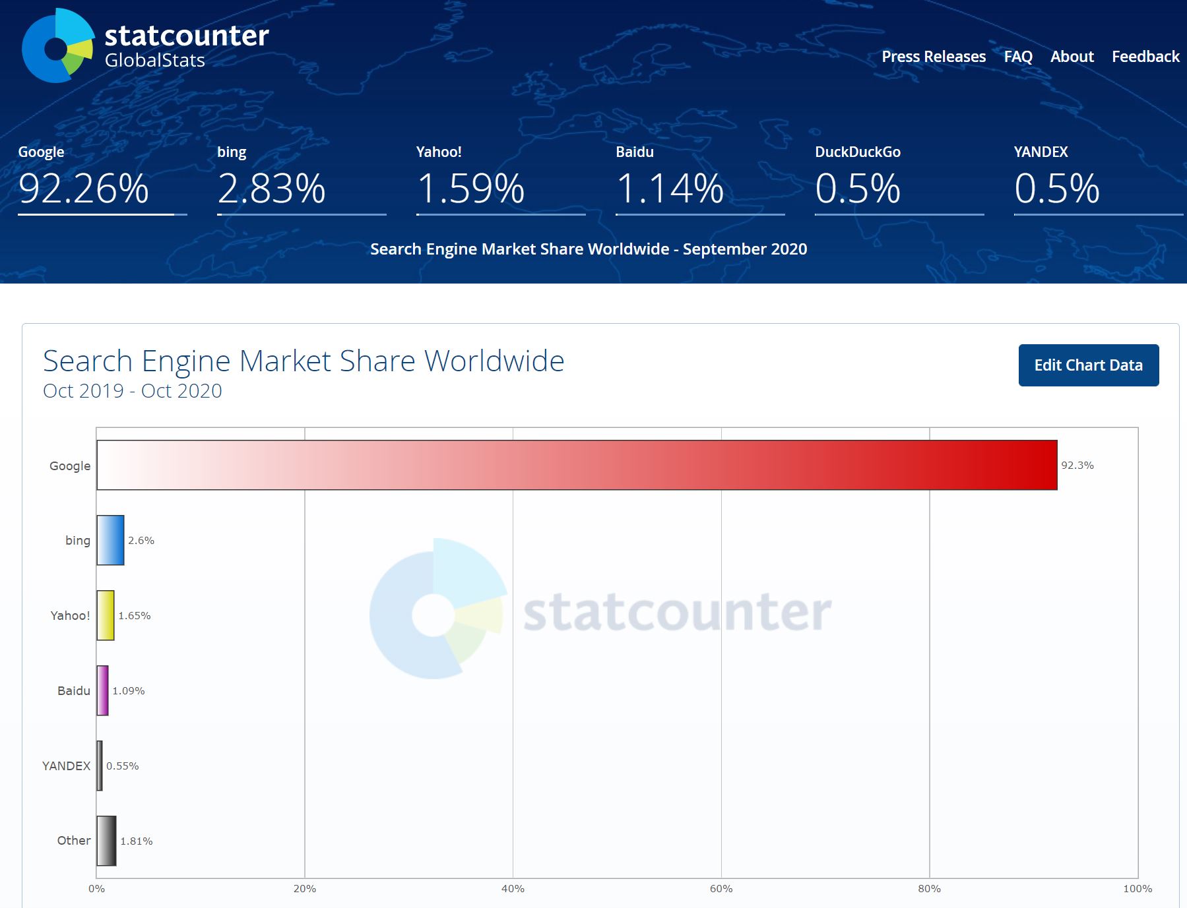Select the Baidu 1.14% stat
The image size is (1187, 908).
(x=700, y=179)
